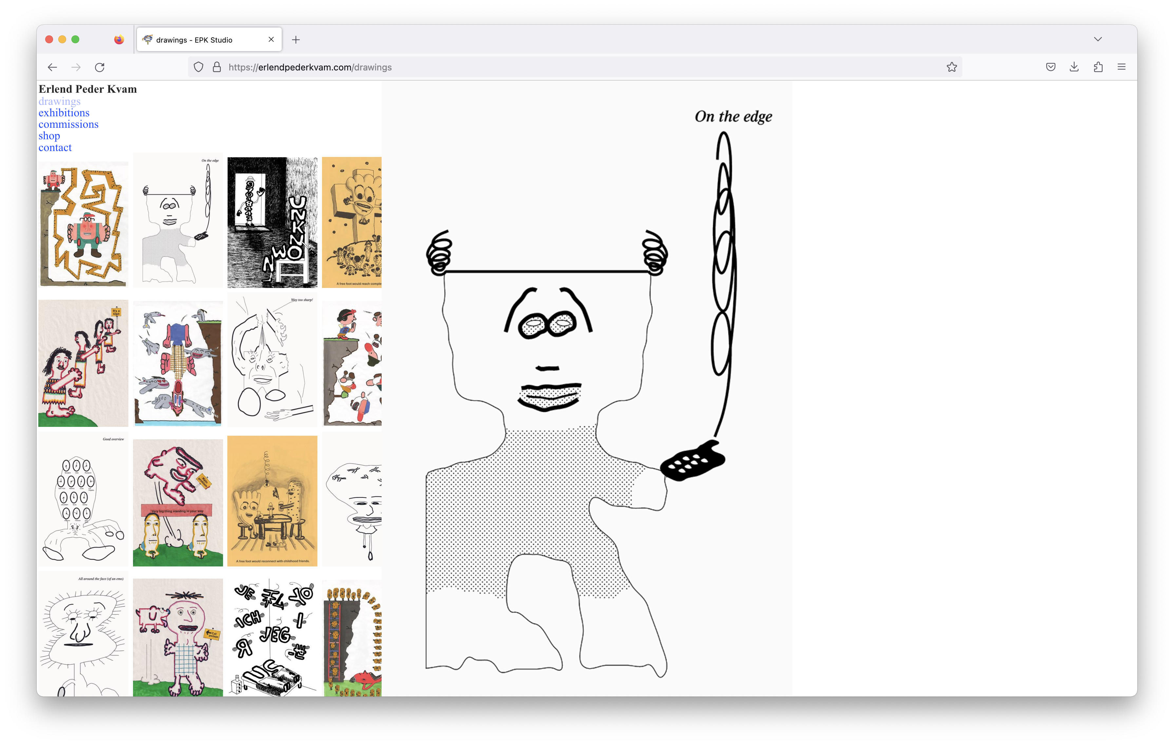
Task: Open the ladder with orange figures thumbnail
Action: click(352, 638)
